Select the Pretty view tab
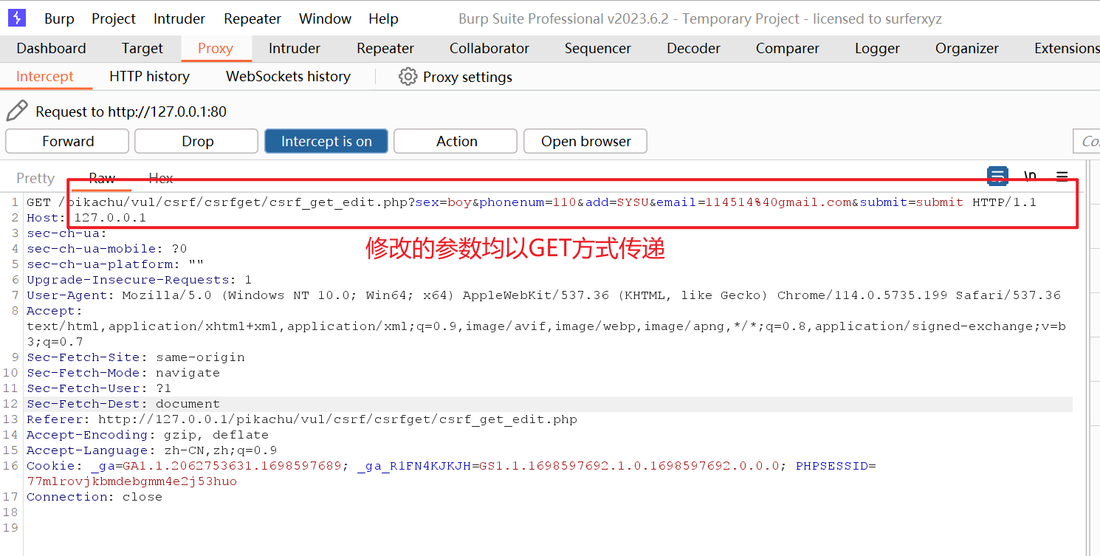Viewport: 1100px width, 556px height. coord(35,178)
